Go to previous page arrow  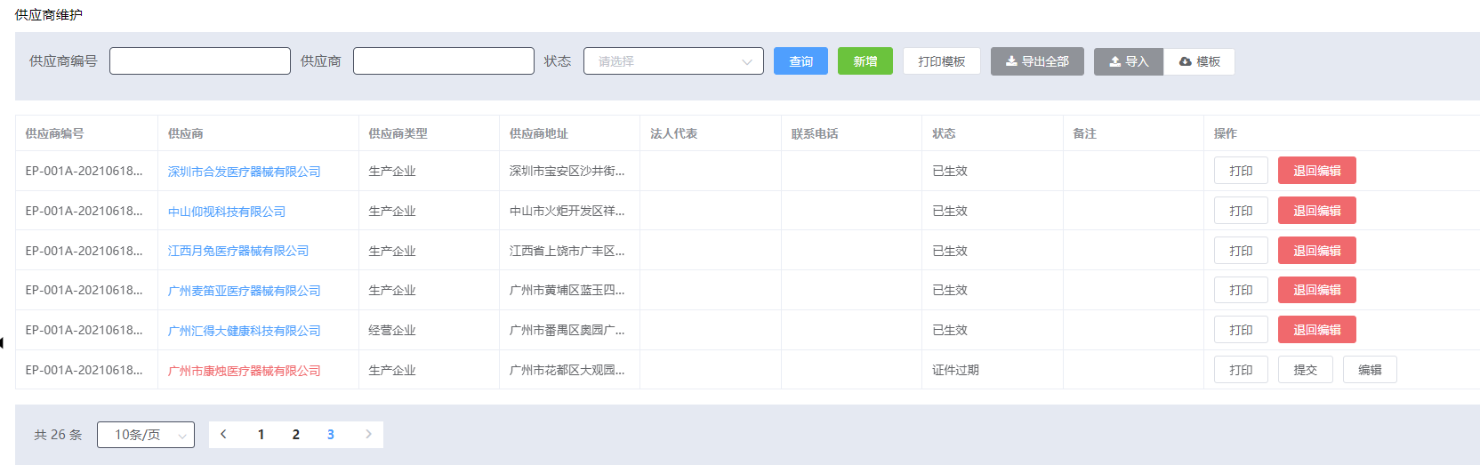[x=223, y=434]
